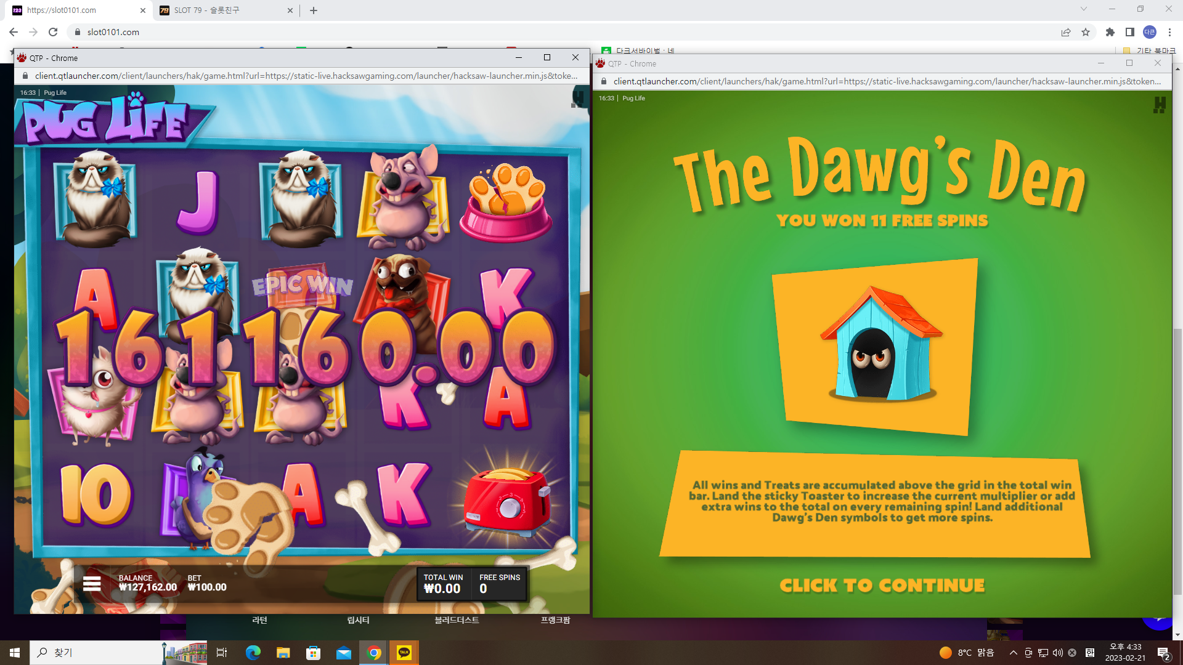1183x665 pixels.
Task: Open the Chrome extensions puzzle menu
Action: [x=1110, y=32]
